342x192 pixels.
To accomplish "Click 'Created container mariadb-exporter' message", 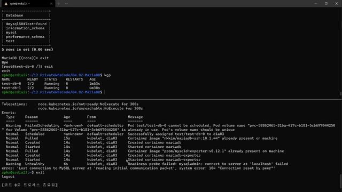I will tap(164, 155).
